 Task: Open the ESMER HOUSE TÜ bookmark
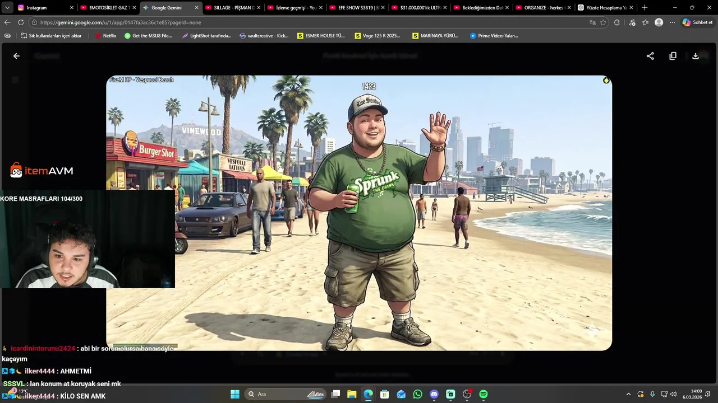(x=321, y=36)
